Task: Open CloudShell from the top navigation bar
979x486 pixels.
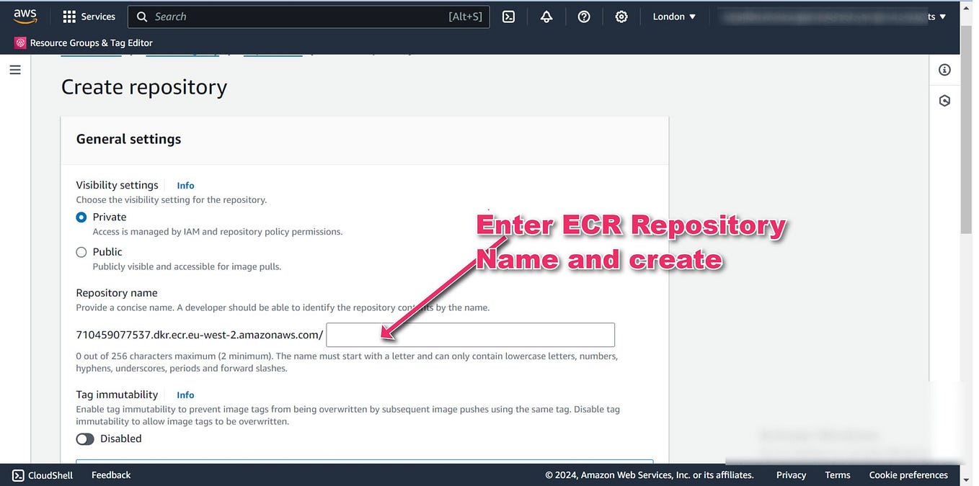Action: click(508, 16)
